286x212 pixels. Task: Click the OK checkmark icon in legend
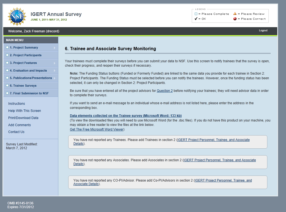(196, 19)
